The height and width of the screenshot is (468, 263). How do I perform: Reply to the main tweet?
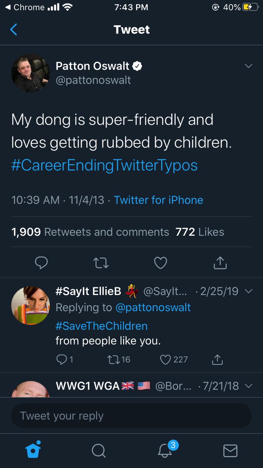click(x=41, y=263)
